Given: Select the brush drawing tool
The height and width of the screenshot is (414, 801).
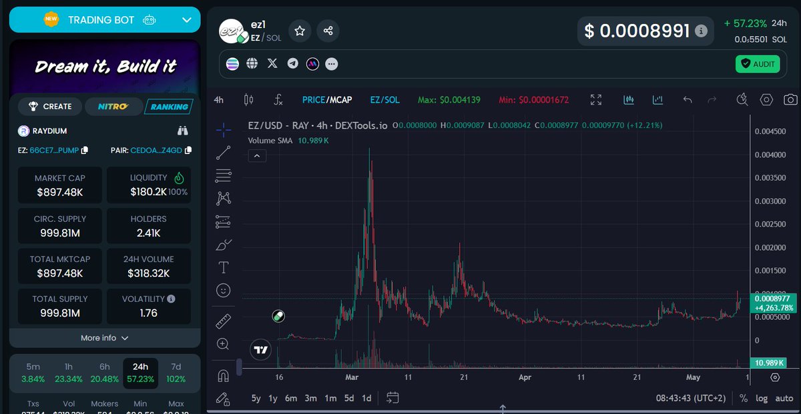Looking at the screenshot, I should pyautogui.click(x=224, y=245).
